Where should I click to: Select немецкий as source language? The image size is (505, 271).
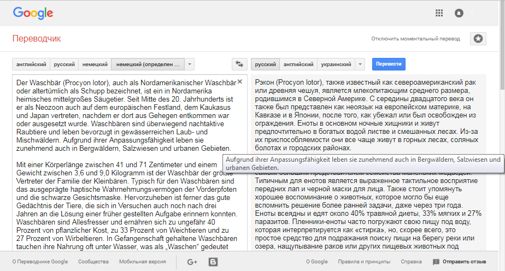(95, 64)
